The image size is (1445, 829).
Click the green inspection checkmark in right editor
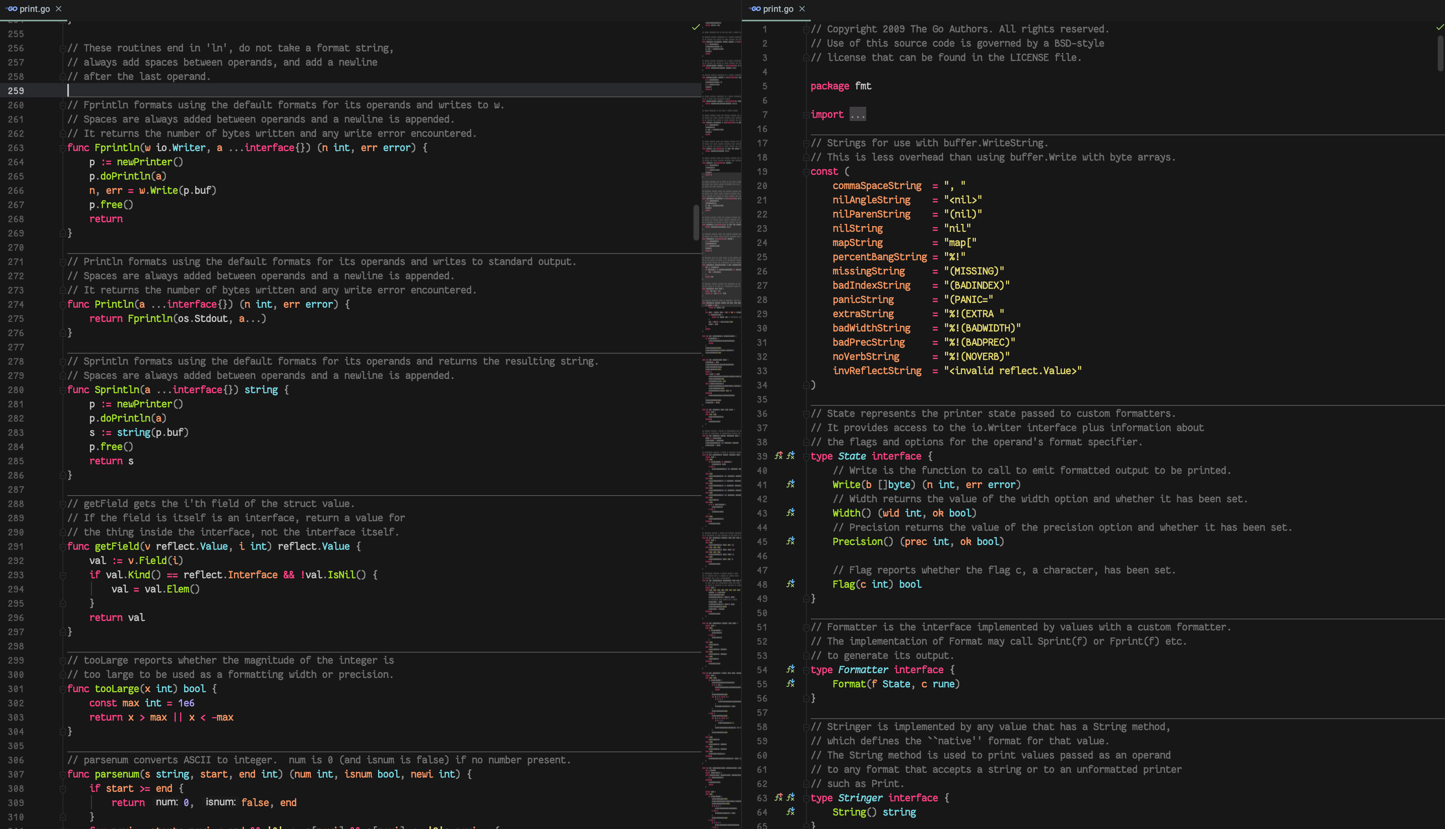[x=1439, y=27]
